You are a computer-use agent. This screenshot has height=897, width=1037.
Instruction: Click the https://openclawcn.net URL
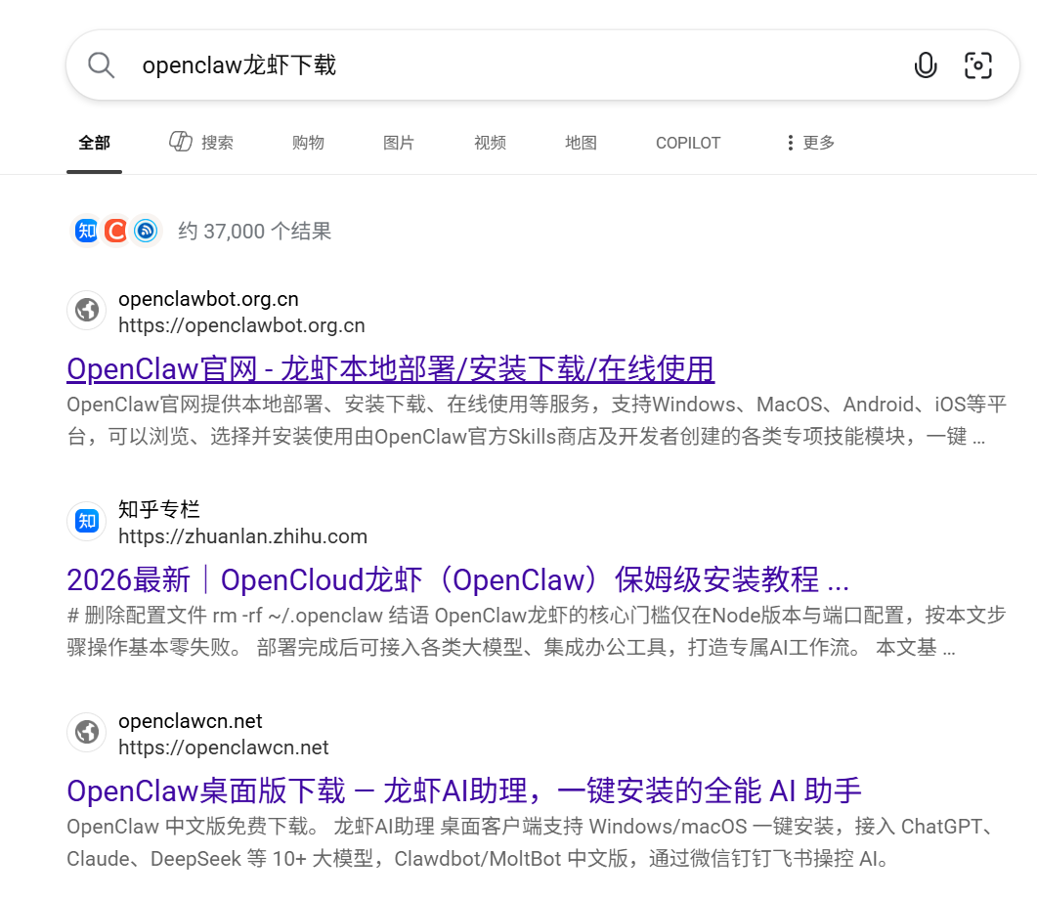[x=223, y=747]
